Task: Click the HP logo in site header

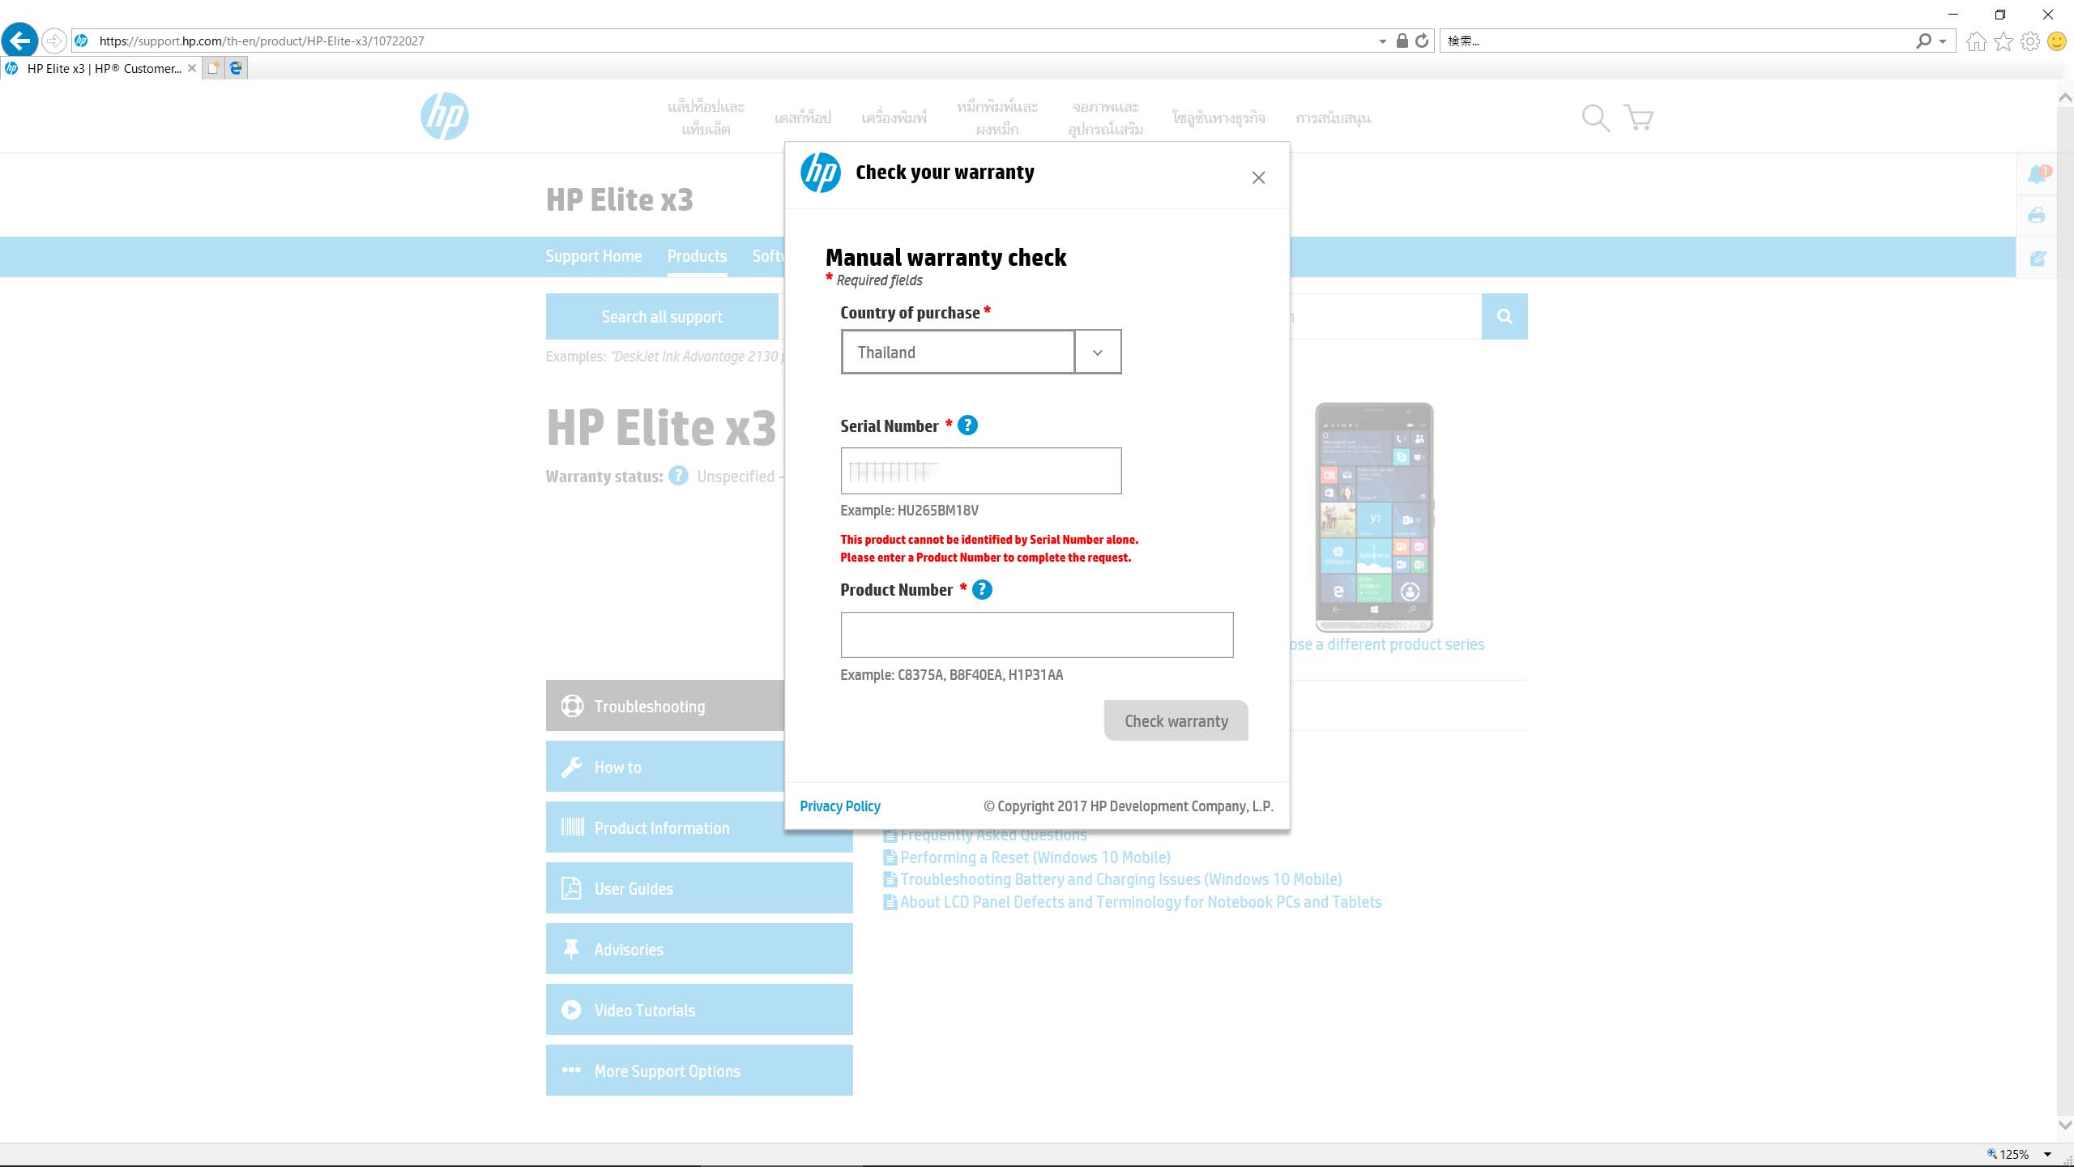Action: pos(444,117)
